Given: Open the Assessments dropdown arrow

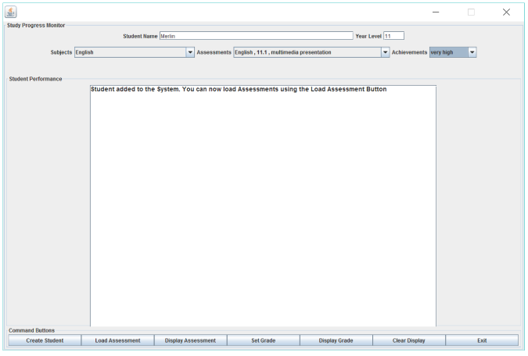Looking at the screenshot, I should [x=385, y=52].
